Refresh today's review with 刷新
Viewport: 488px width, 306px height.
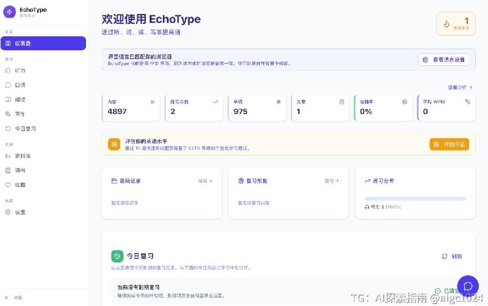tap(452, 256)
